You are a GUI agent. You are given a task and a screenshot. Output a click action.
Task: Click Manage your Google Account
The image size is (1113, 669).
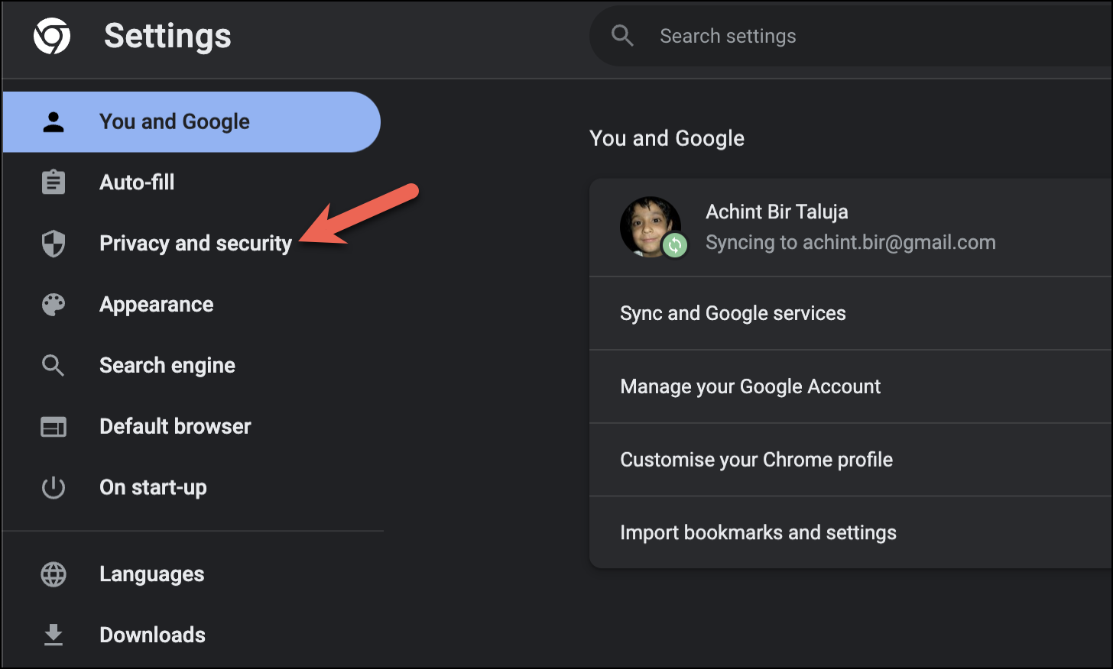click(750, 386)
